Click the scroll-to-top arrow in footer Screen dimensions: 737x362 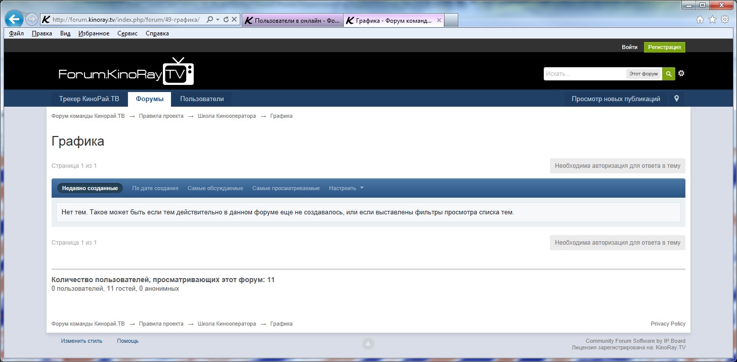point(368,344)
